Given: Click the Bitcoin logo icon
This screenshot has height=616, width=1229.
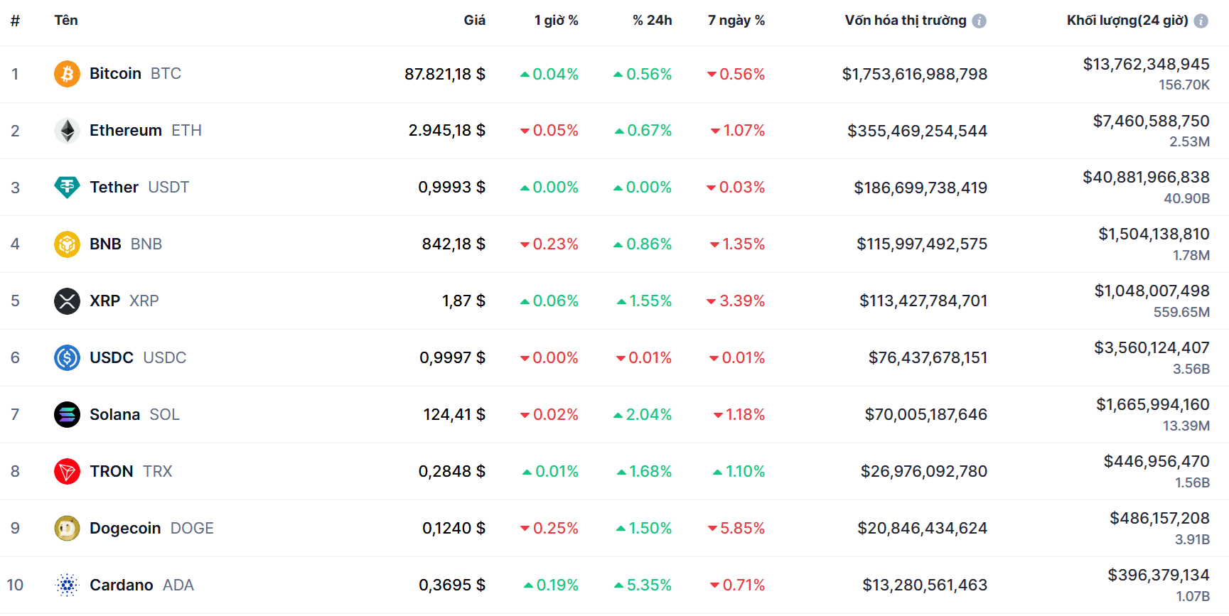Looking at the screenshot, I should [x=67, y=74].
